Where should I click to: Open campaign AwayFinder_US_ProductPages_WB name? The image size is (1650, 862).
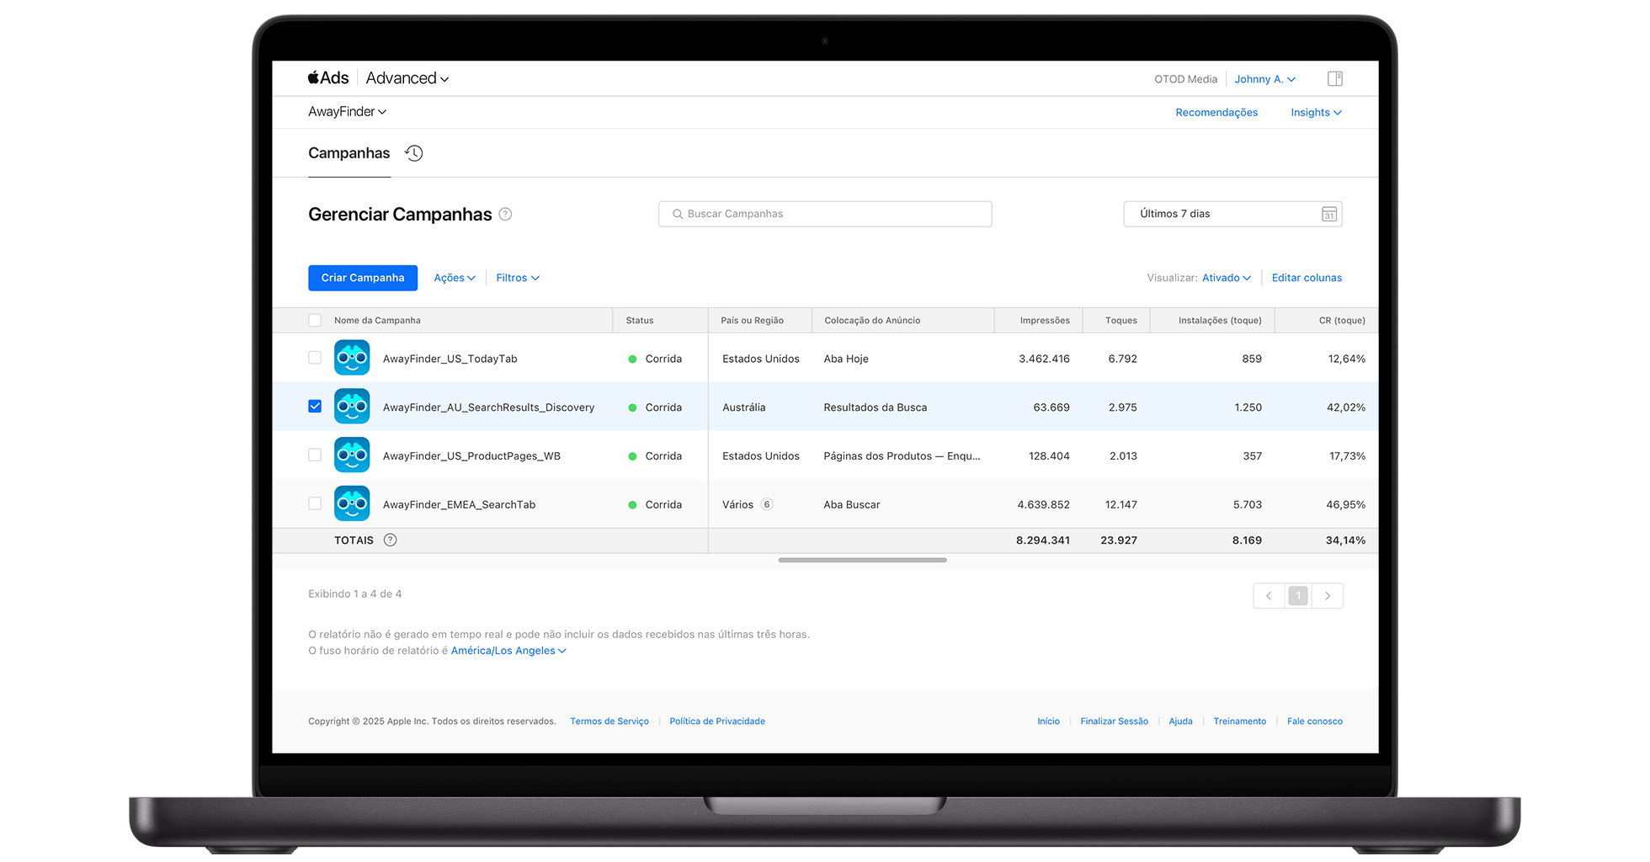471,456
